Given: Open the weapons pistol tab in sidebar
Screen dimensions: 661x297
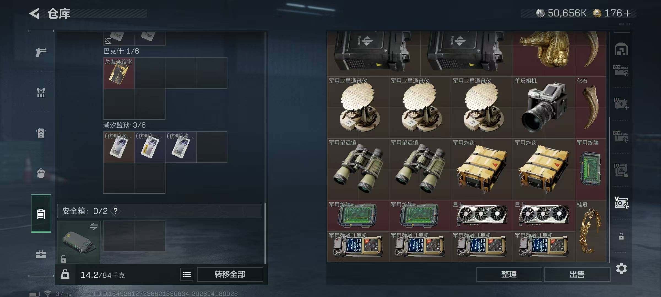Looking at the screenshot, I should point(41,52).
